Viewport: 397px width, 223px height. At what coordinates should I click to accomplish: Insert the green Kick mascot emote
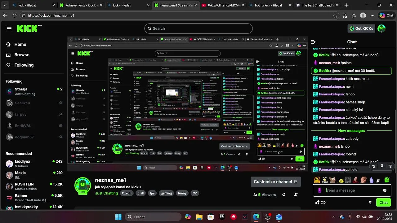(x=387, y=180)
